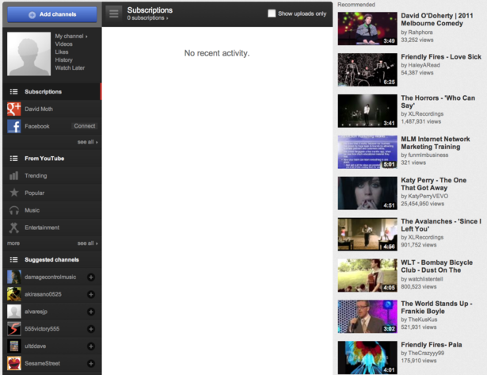Image resolution: width=487 pixels, height=375 pixels.
Task: Click the alvaresjp channel avatar
Action: click(x=14, y=312)
